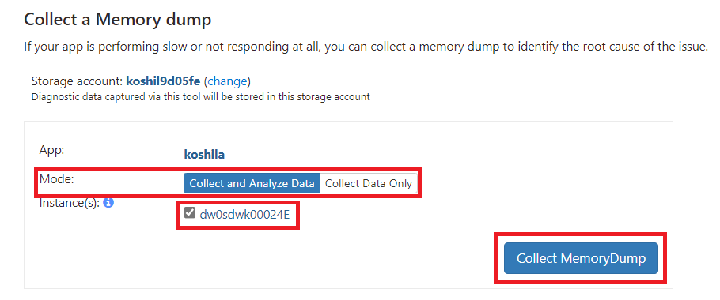Open the koshil9d05fe storage account name
The height and width of the screenshot is (300, 720).
pyautogui.click(x=163, y=81)
